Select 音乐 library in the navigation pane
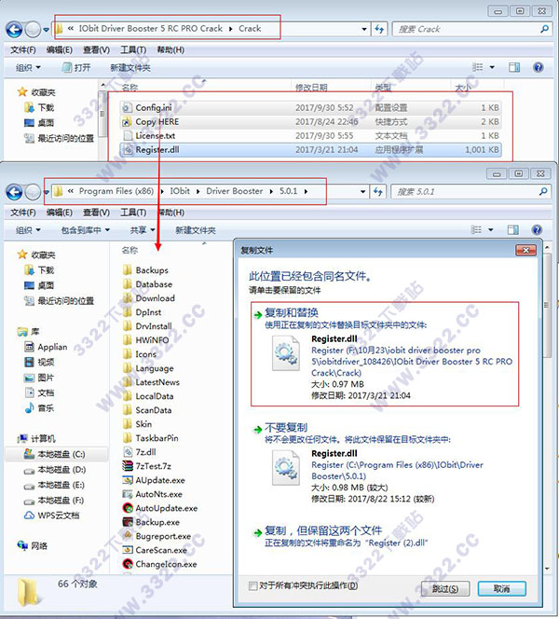This screenshot has width=559, height=619. click(x=39, y=408)
